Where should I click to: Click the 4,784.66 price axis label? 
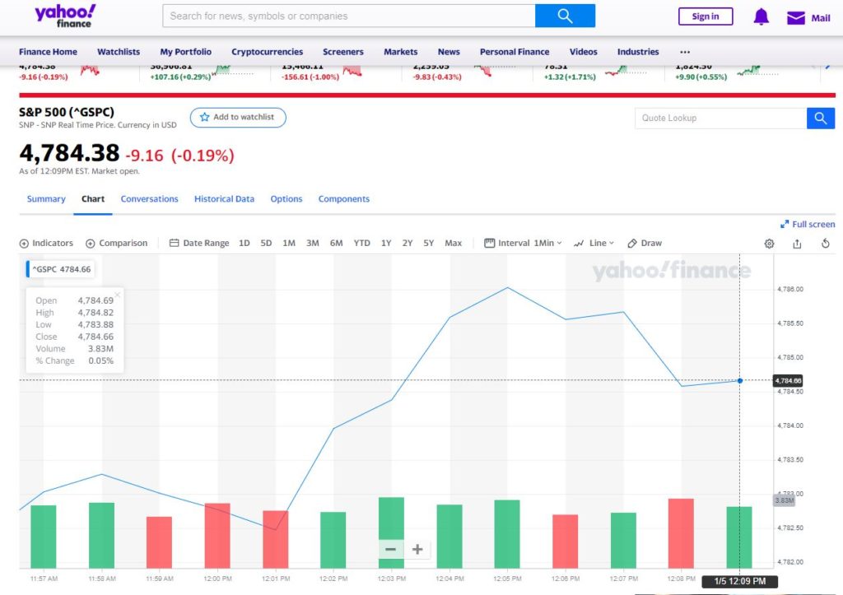coord(788,380)
